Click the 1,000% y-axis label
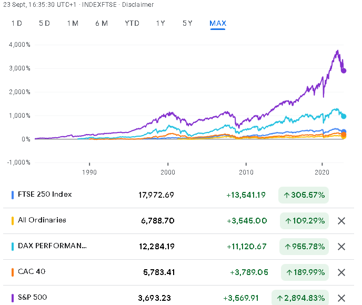The width and height of the screenshot is (362, 305). point(19,116)
